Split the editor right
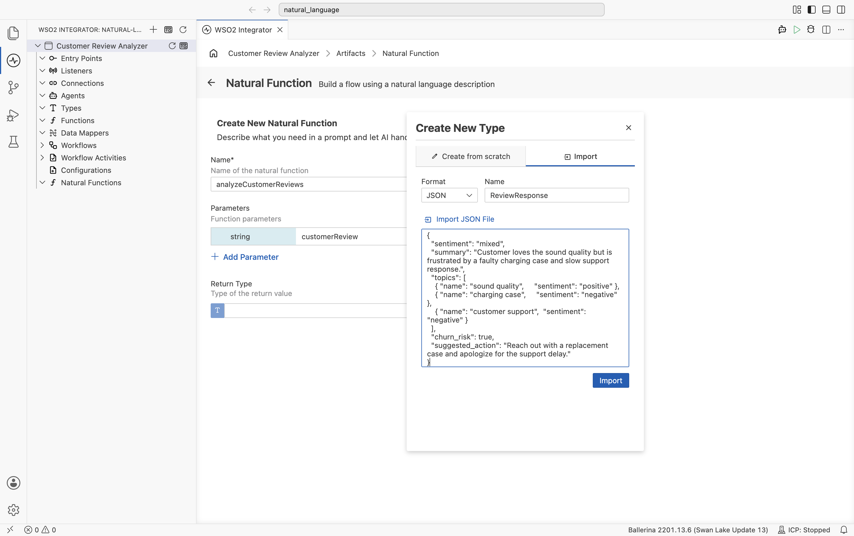 [826, 29]
